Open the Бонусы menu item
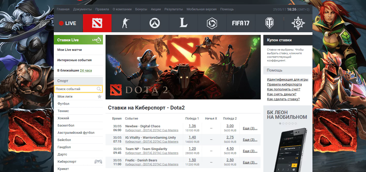 click(x=141, y=9)
